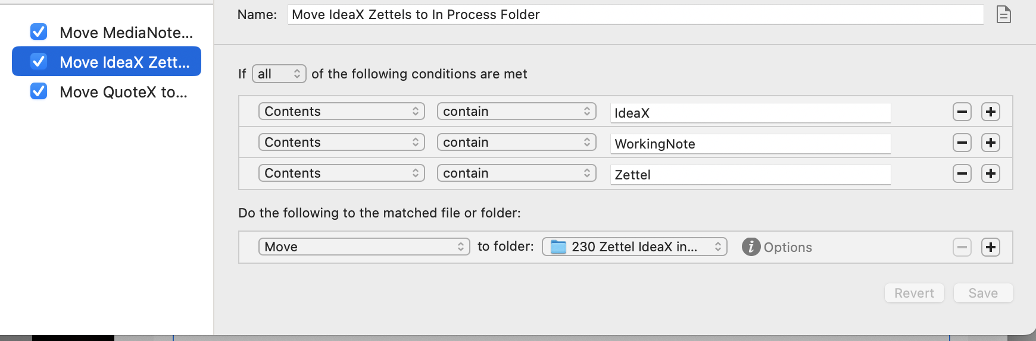Uncheck the Move QuoteX rule

pos(39,91)
